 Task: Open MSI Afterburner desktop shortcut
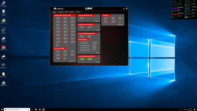coord(3,84)
